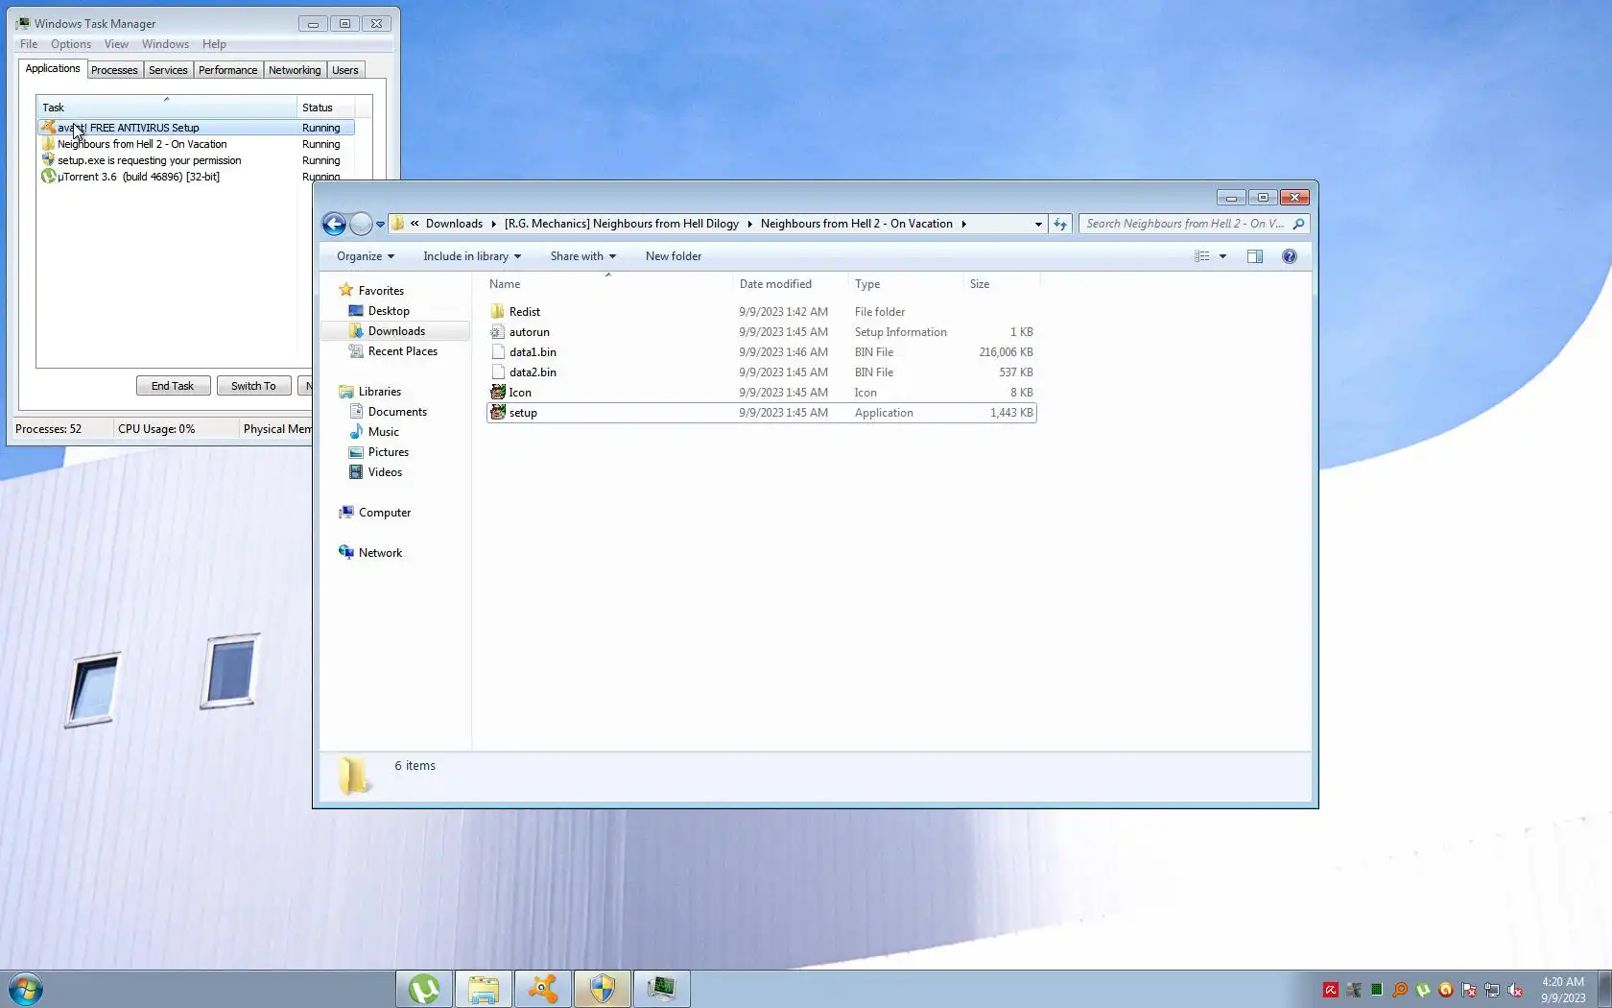Open Task Manager Options menu
Image resolution: width=1612 pixels, height=1008 pixels.
coord(71,44)
